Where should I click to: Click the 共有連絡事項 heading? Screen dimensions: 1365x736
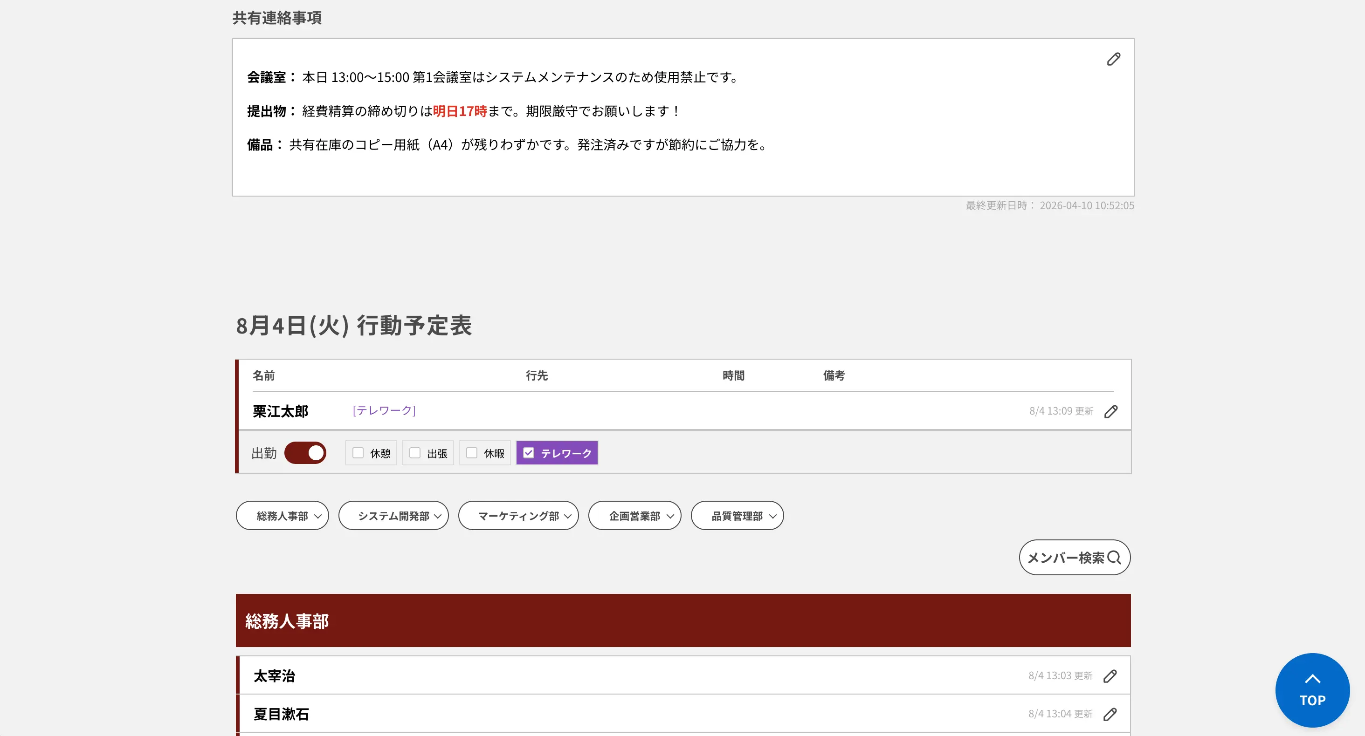[277, 18]
